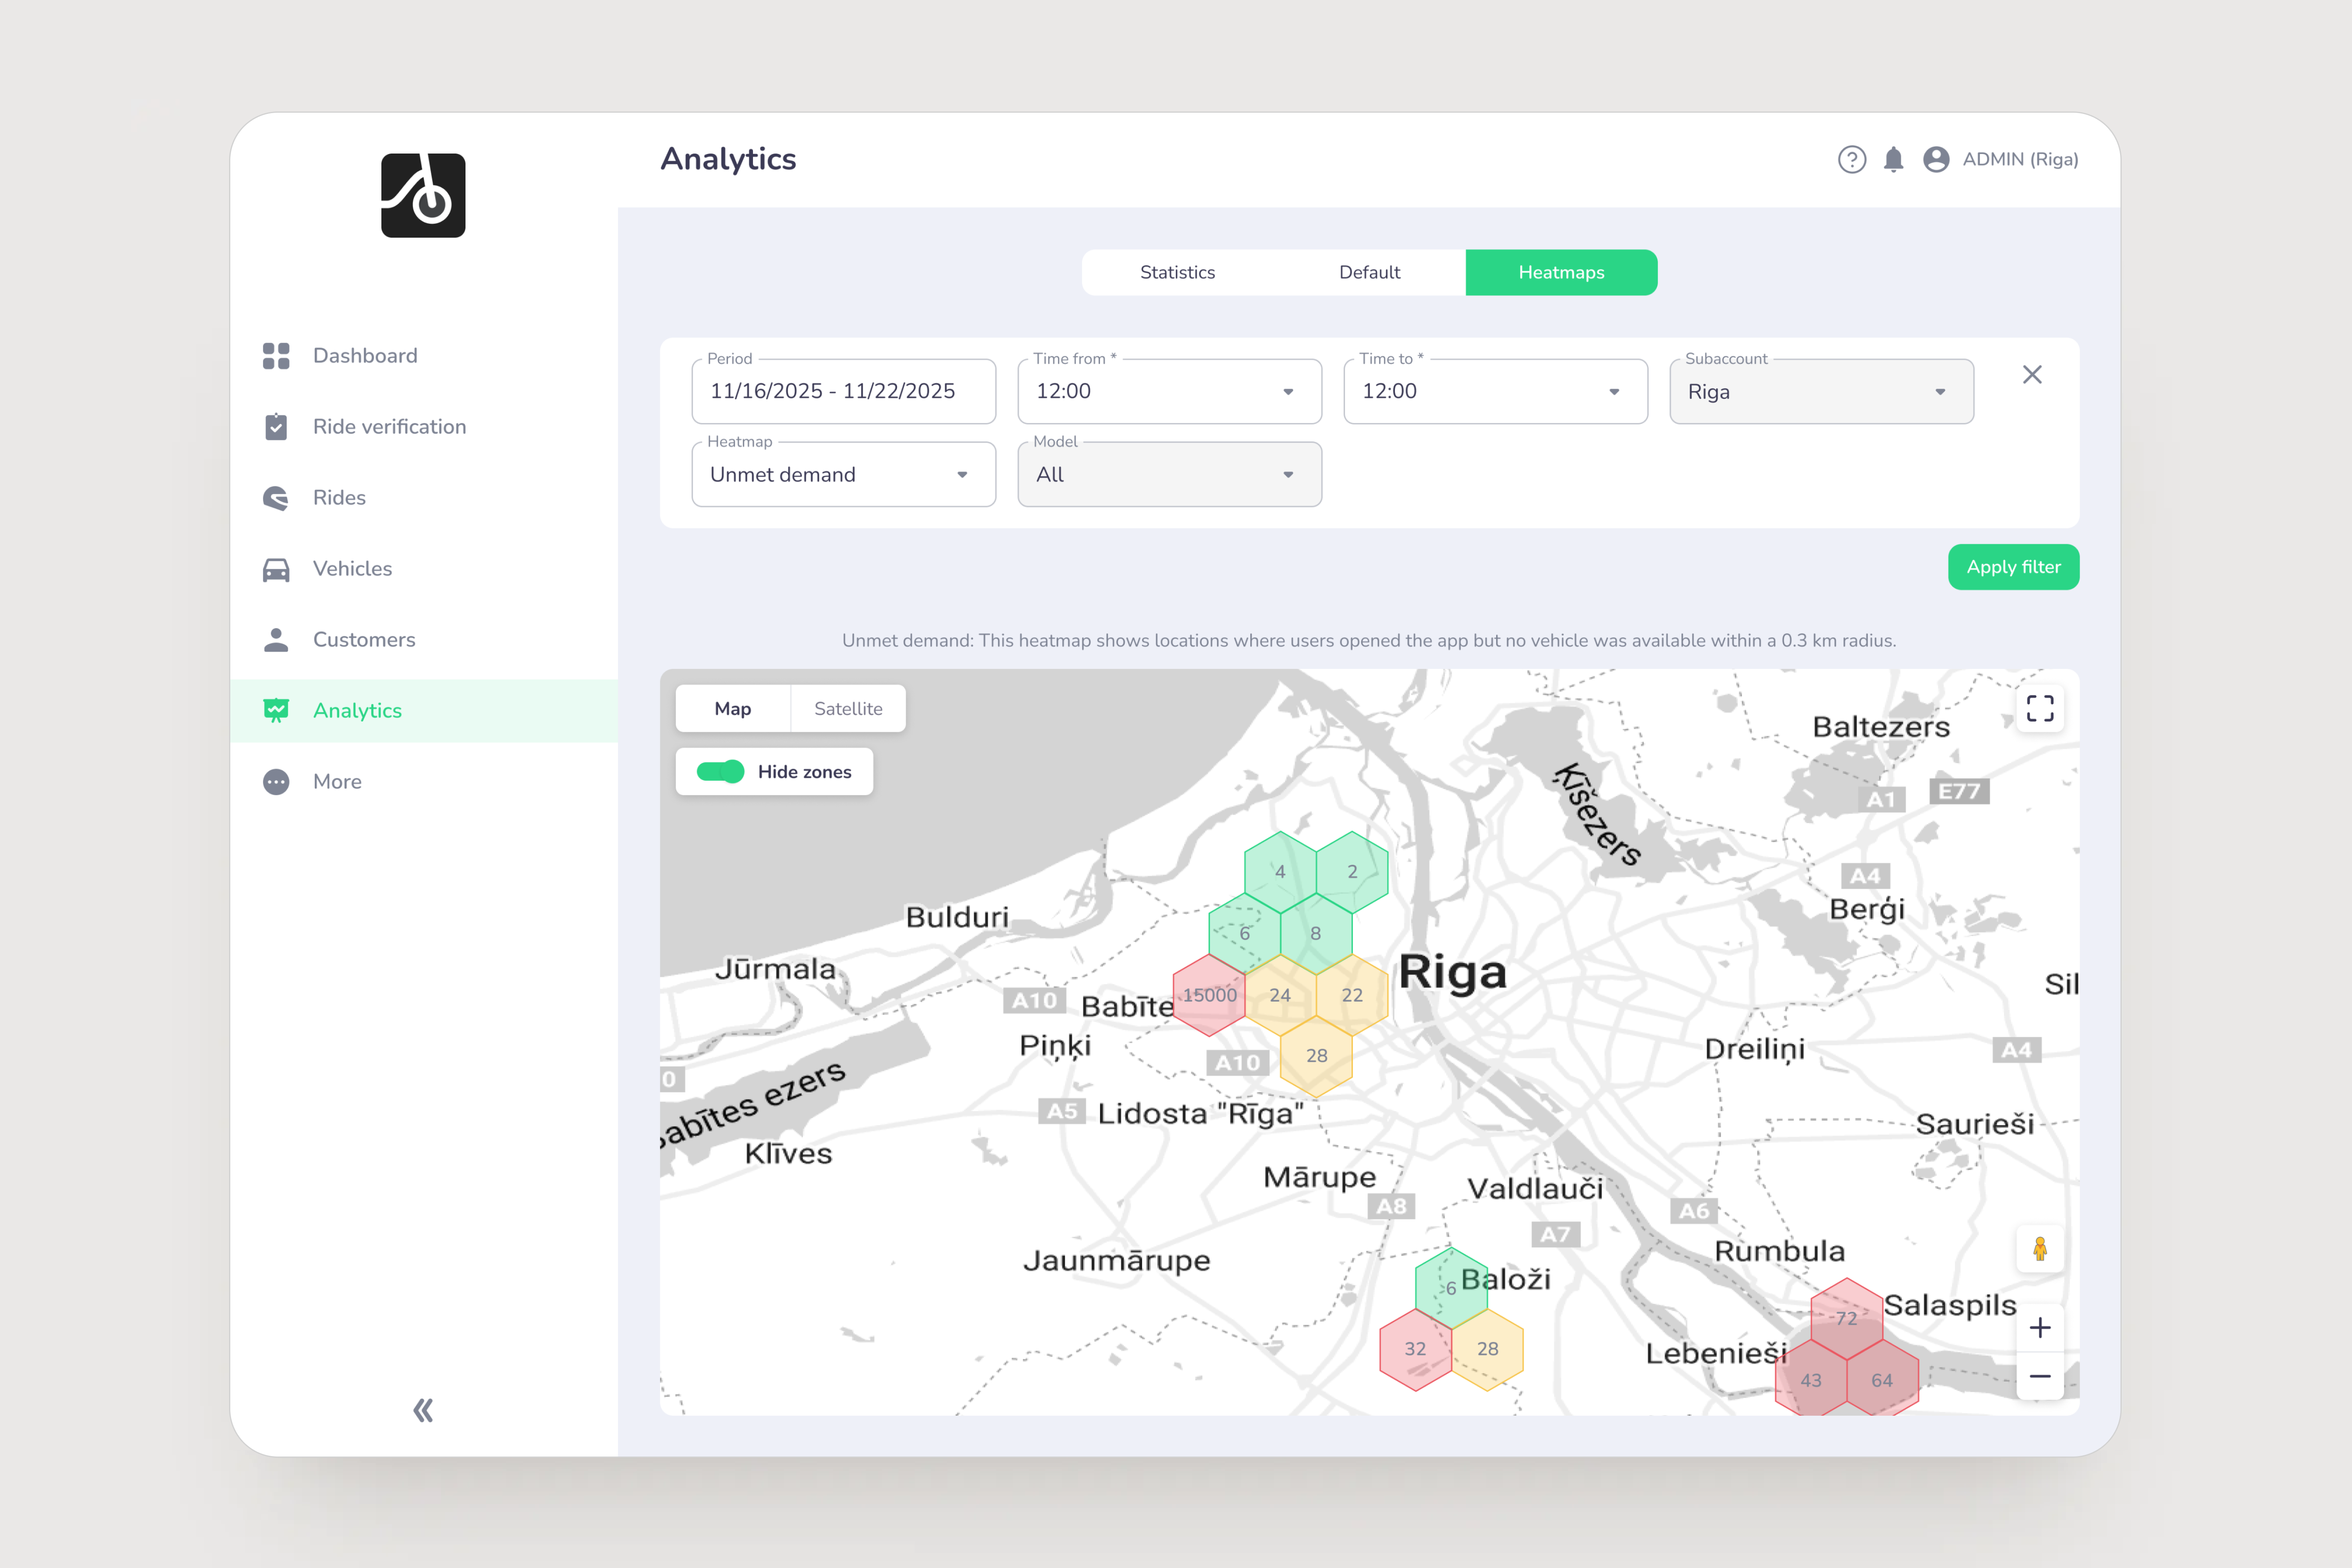Click the user account avatar icon
The image size is (2352, 1568).
click(1936, 160)
